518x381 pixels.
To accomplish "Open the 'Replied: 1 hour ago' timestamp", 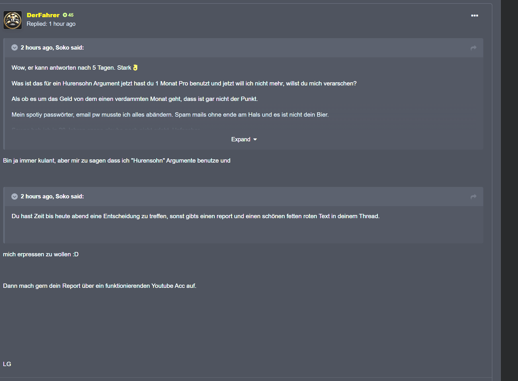I will [51, 24].
